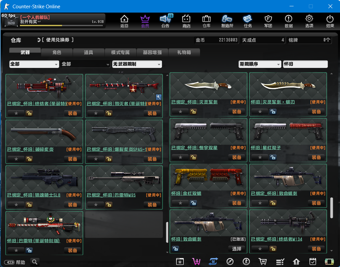Open the calendar checkmark icon
The image size is (340, 267).
[x=313, y=262]
